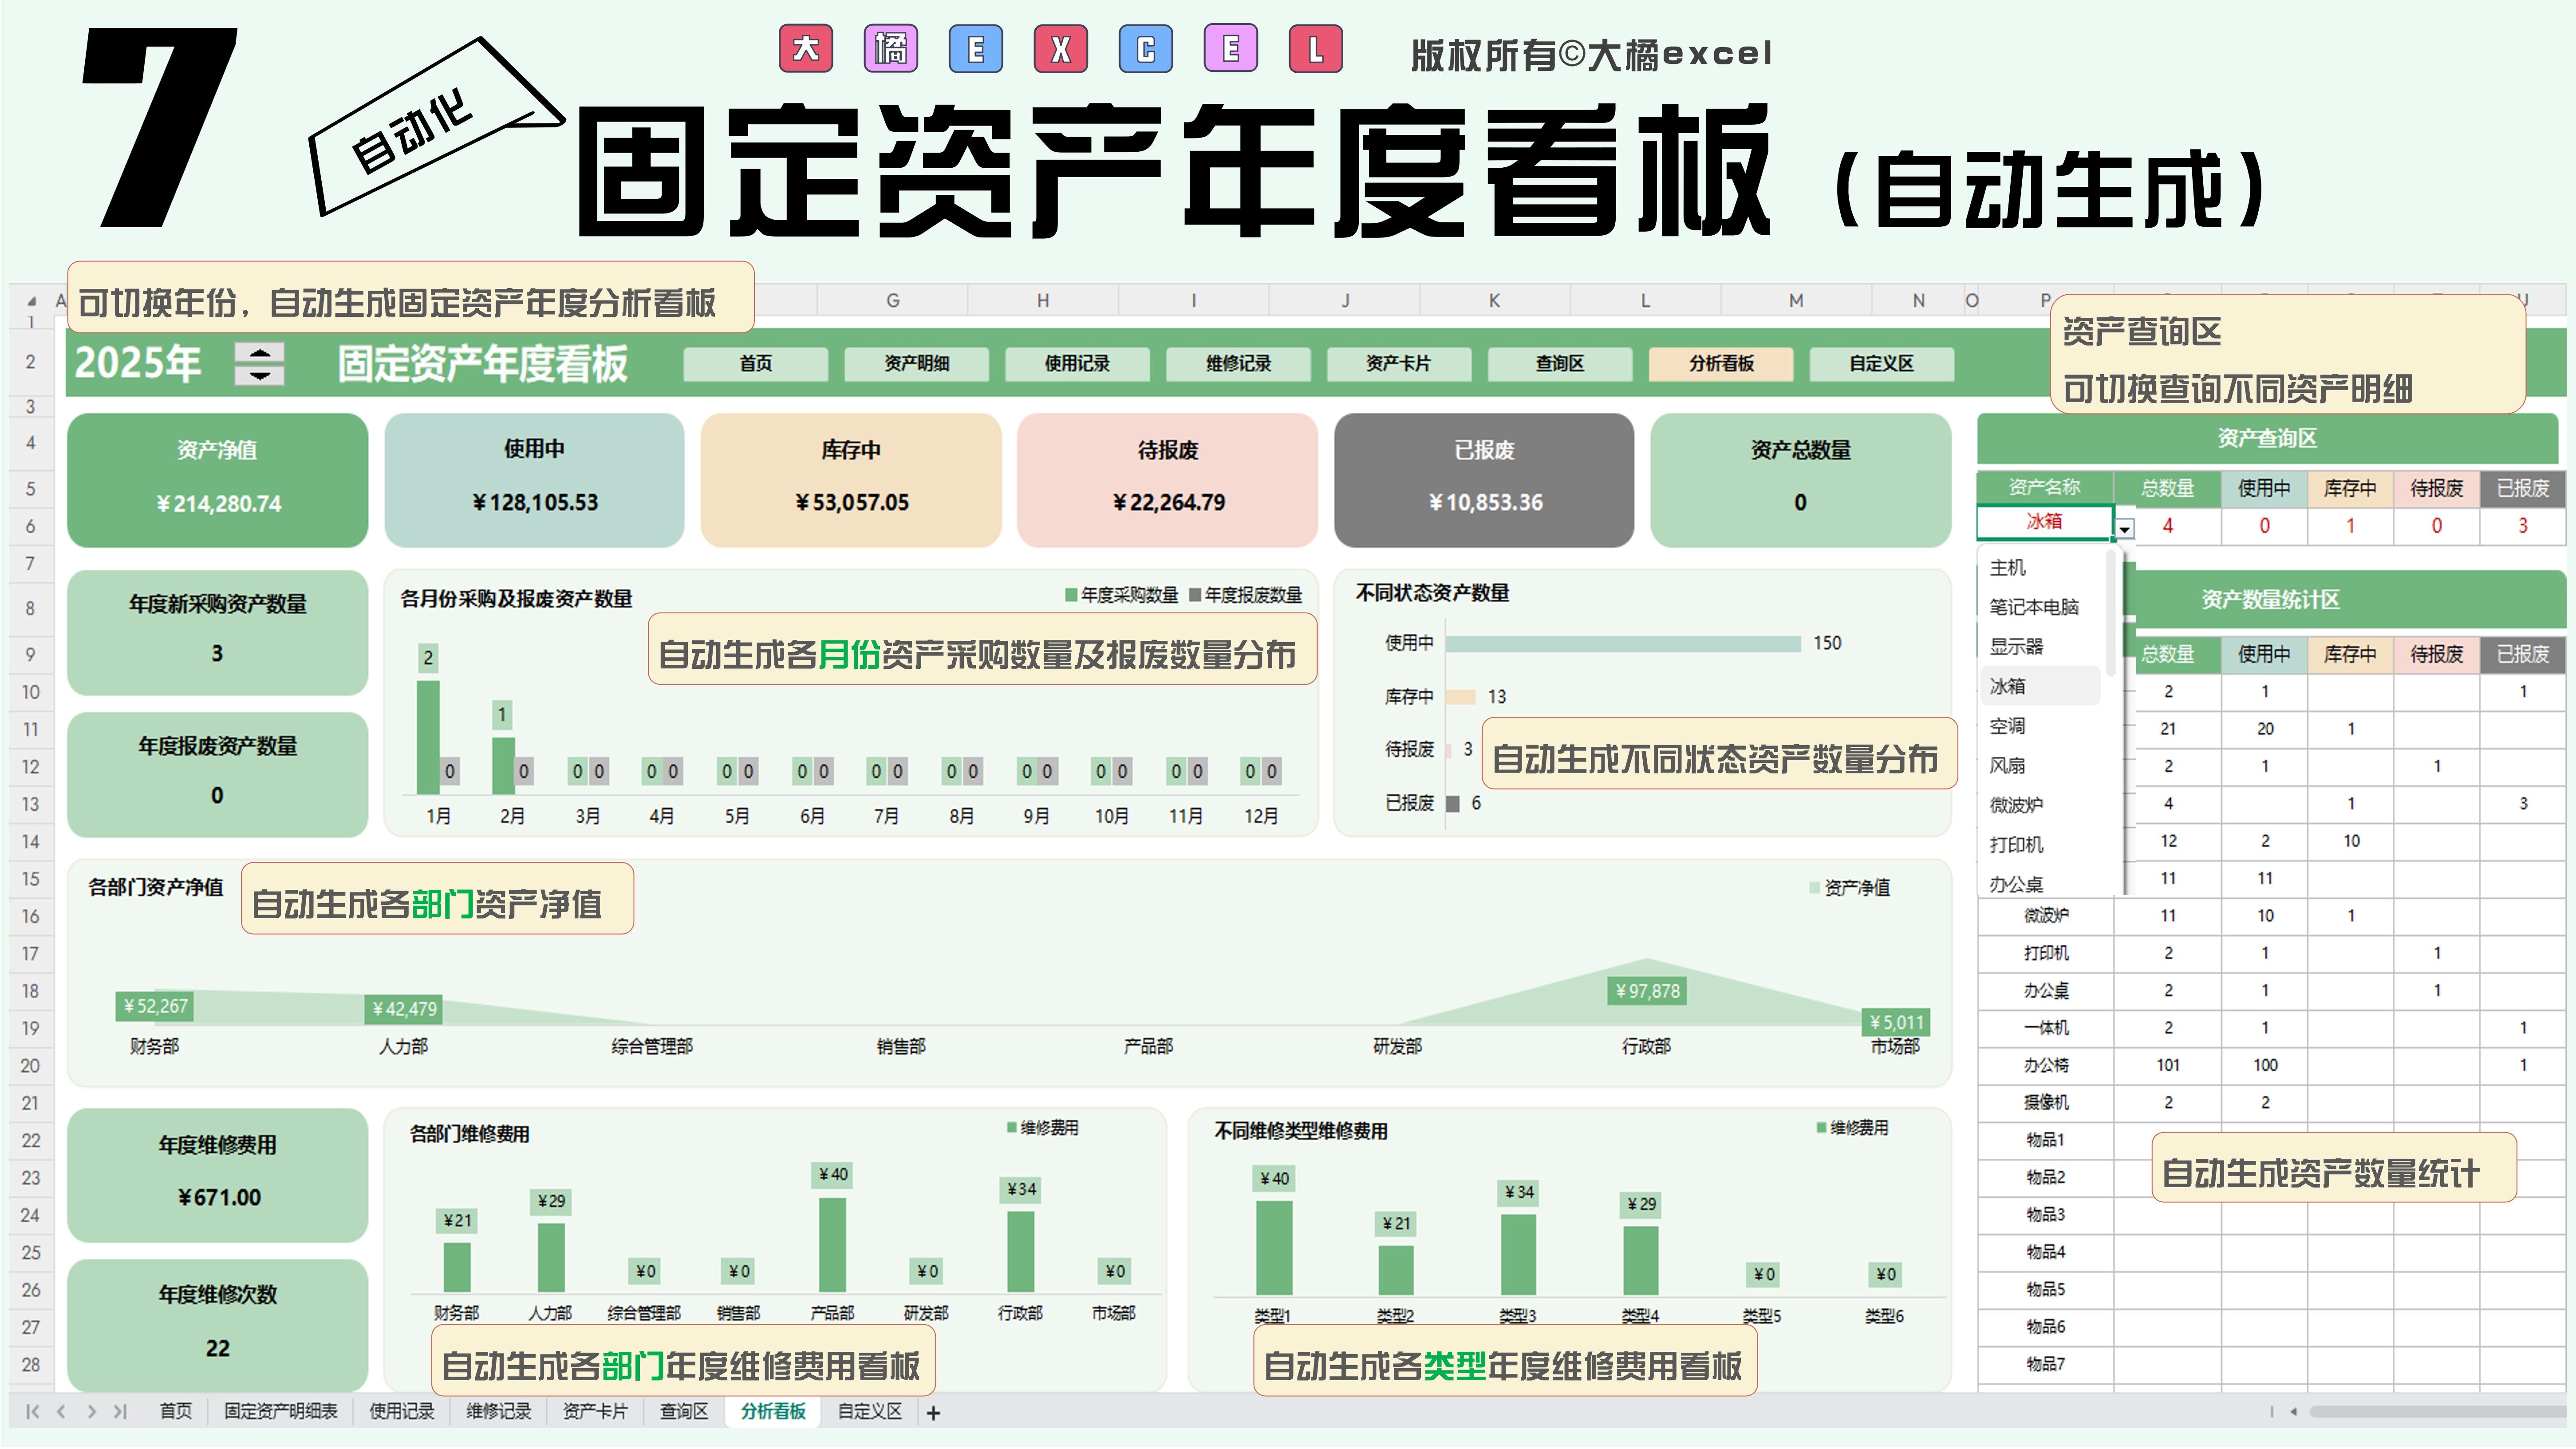Click the year spinner up arrow

(x=259, y=353)
